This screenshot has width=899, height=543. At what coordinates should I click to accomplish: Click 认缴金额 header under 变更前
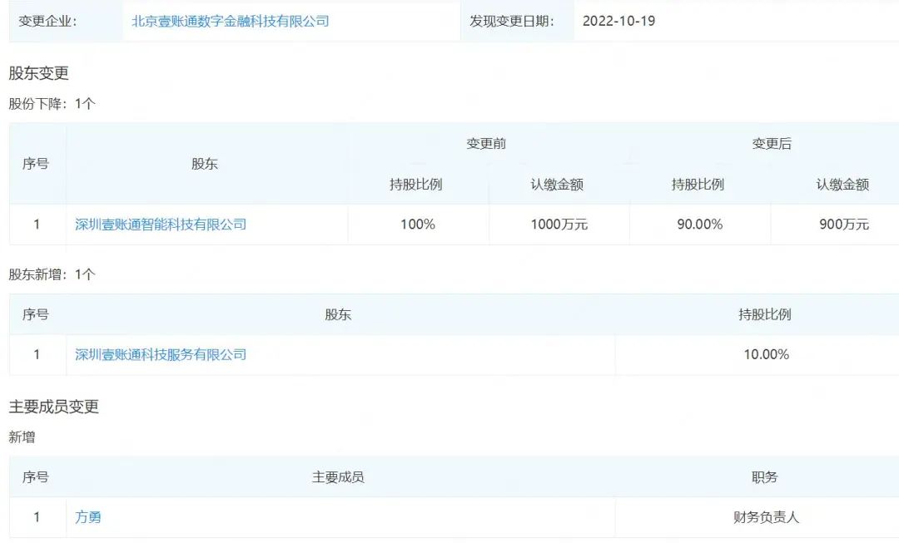point(557,185)
